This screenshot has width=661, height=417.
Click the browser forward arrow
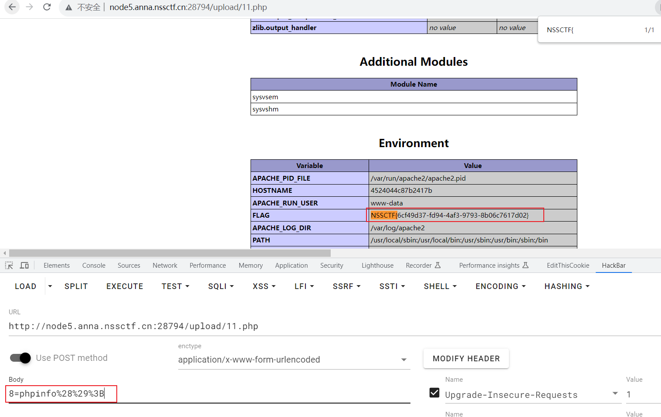(x=29, y=7)
